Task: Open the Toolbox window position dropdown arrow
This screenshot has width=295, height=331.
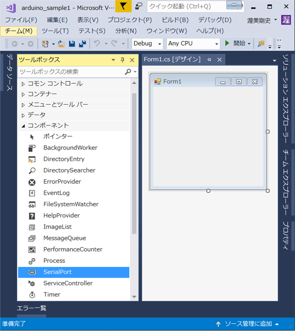Action: (x=113, y=60)
